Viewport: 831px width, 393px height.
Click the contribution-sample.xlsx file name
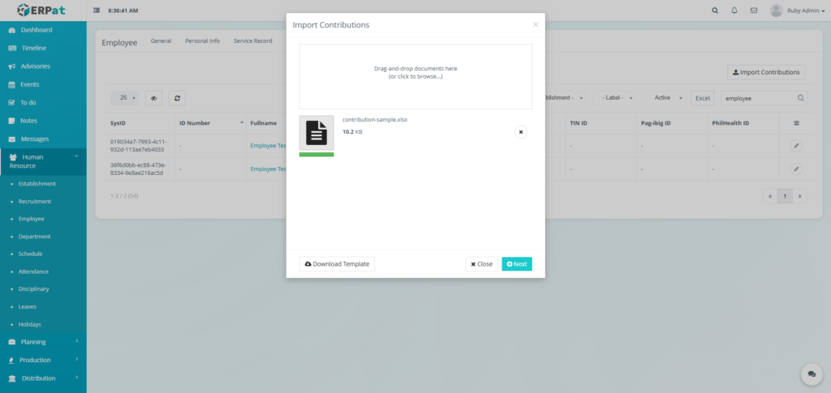(375, 120)
